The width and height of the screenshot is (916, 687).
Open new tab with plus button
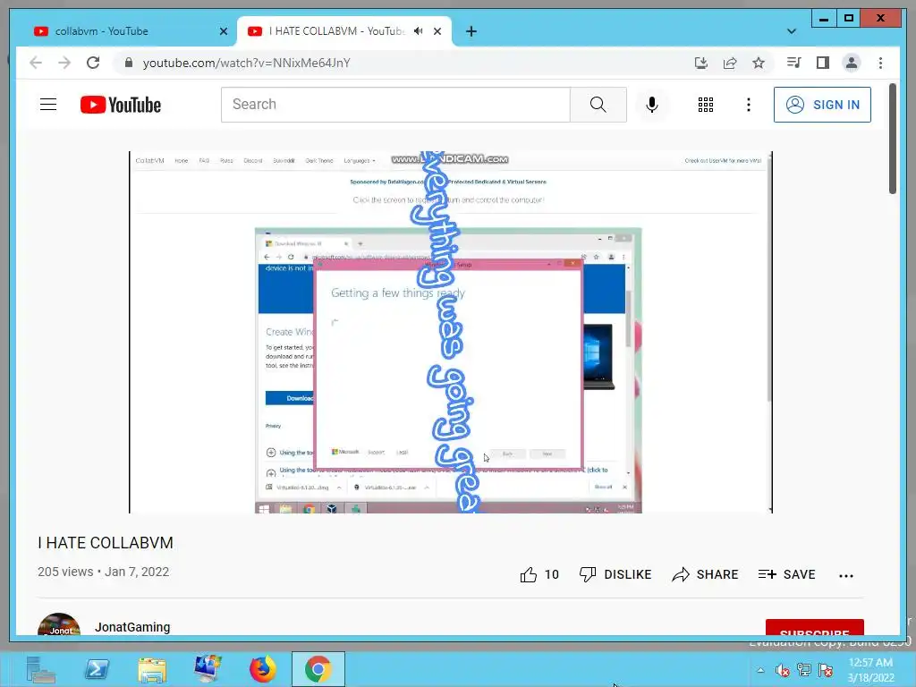pos(471,31)
